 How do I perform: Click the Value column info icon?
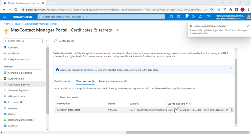tap(138, 104)
